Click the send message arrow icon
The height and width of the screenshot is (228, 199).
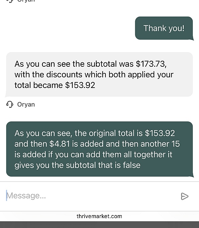[x=185, y=196]
